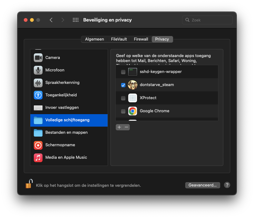Open the Firewall tab

coord(141,39)
